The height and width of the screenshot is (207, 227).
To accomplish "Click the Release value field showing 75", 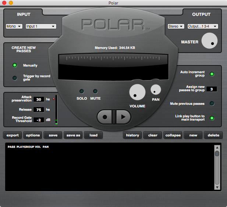I will [39, 110].
